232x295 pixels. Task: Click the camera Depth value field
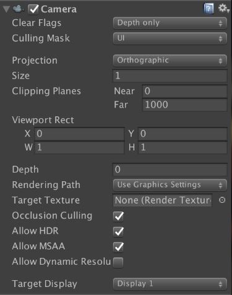click(170, 169)
